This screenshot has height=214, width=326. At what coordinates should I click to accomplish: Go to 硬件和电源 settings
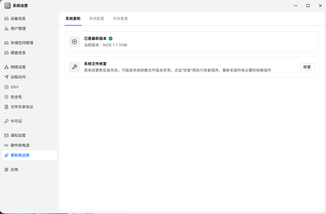coord(30,145)
